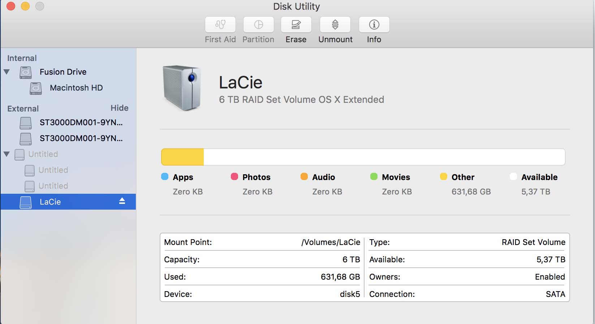Image resolution: width=595 pixels, height=324 pixels.
Task: Click the Erase label
Action: (296, 39)
